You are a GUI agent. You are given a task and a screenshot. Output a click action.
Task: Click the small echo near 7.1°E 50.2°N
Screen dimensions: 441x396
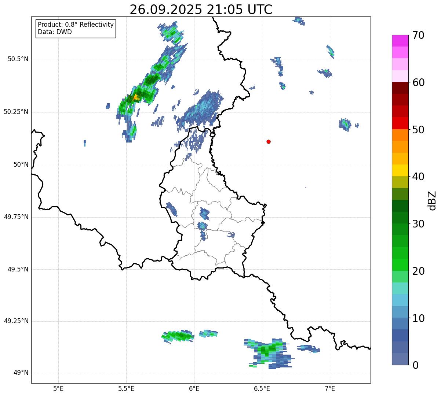pos(345,124)
